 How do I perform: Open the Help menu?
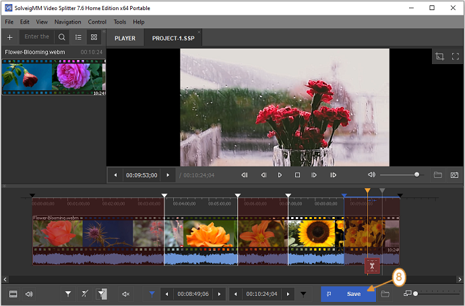click(139, 22)
